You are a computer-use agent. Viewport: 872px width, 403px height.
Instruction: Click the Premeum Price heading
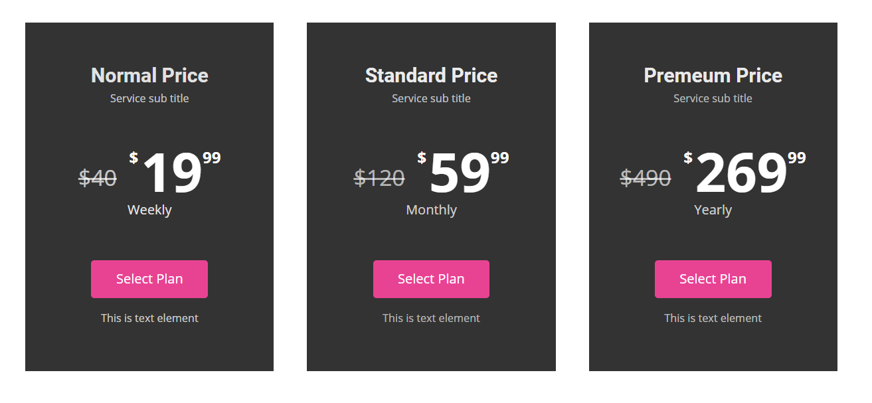pyautogui.click(x=713, y=76)
